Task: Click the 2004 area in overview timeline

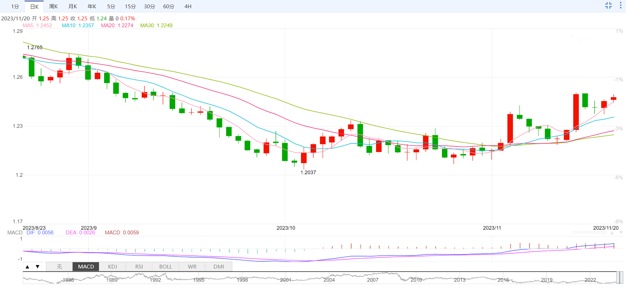Action: tap(329, 280)
